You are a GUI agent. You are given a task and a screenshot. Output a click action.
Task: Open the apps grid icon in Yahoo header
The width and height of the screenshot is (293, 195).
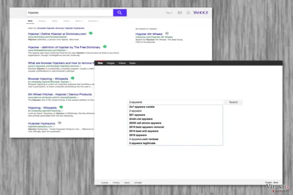(x=188, y=13)
